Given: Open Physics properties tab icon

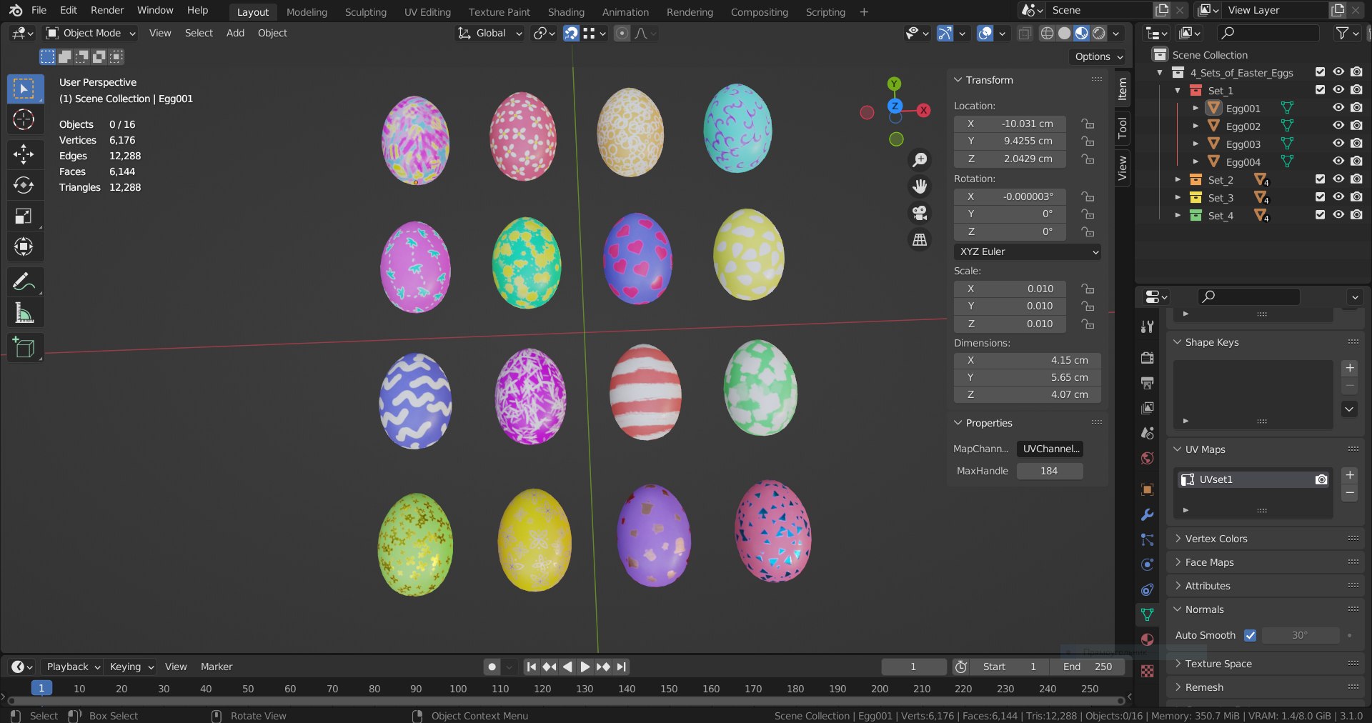Looking at the screenshot, I should (x=1147, y=564).
